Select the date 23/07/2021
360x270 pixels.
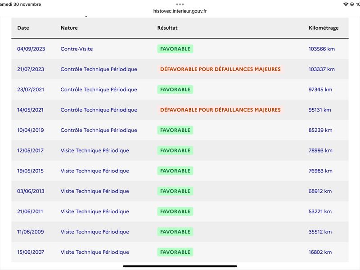[31, 90]
